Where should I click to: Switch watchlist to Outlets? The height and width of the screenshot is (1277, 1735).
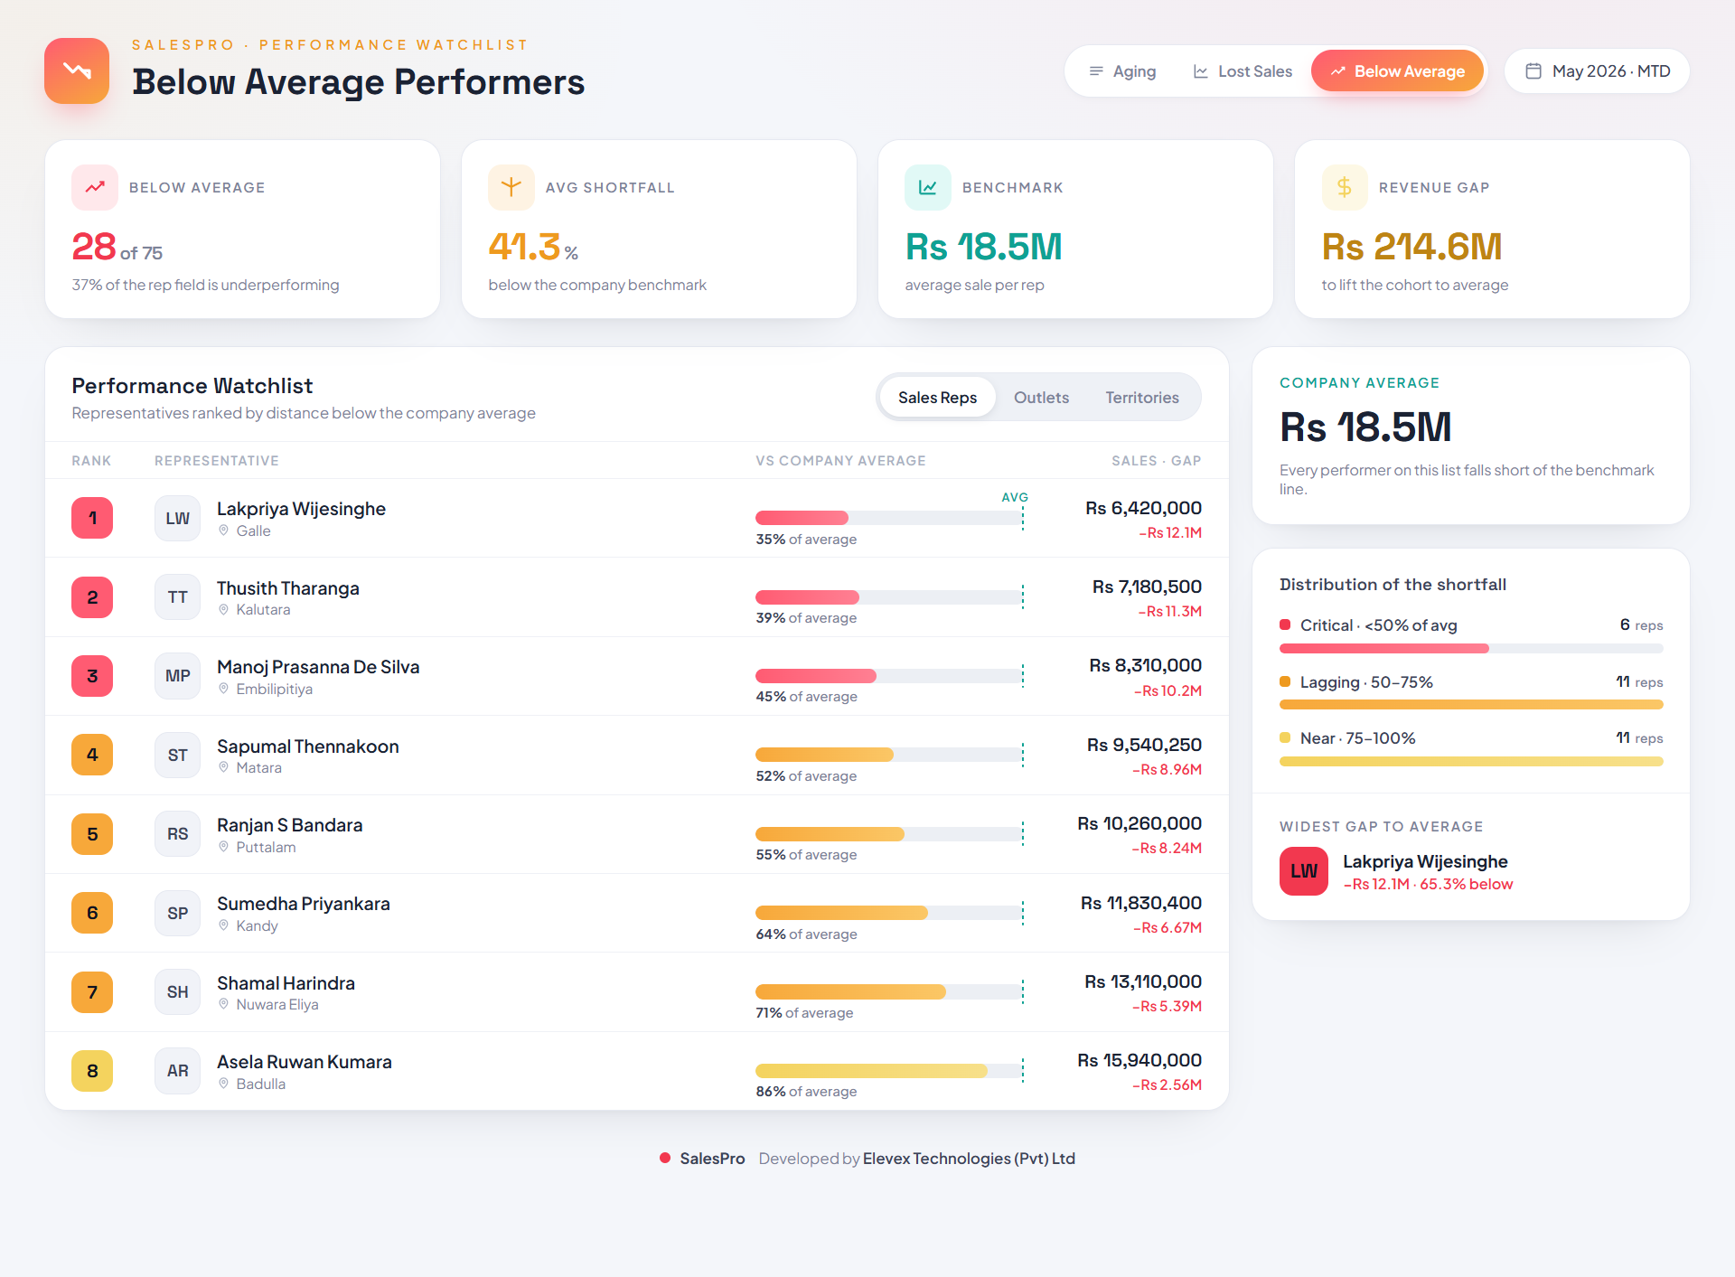click(x=1041, y=398)
